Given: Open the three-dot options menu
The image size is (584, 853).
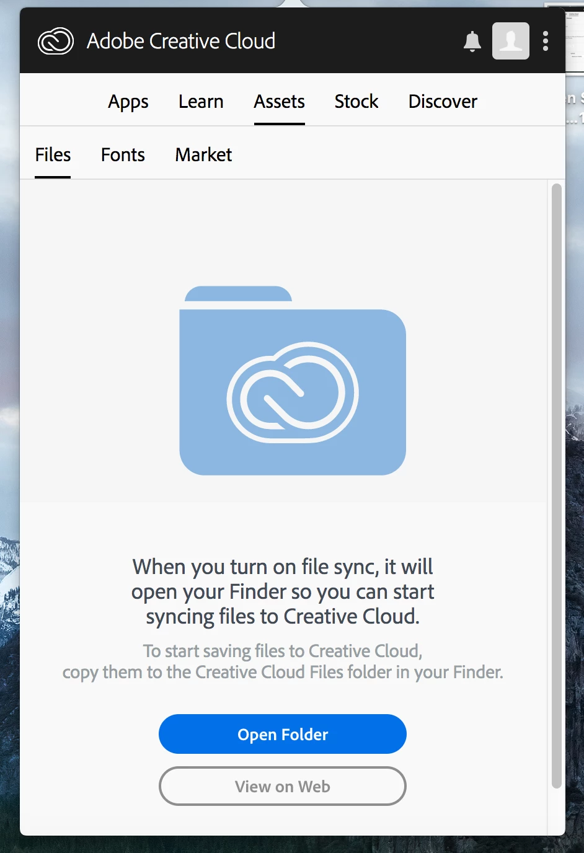Looking at the screenshot, I should click(x=546, y=41).
